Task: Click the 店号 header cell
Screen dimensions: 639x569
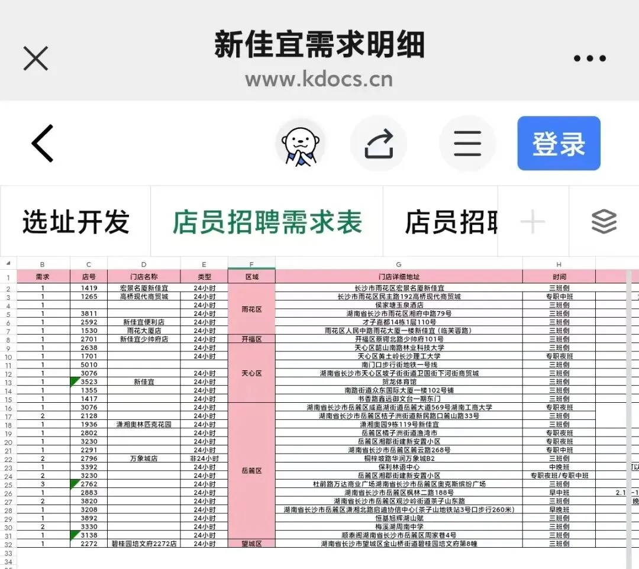Action: (89, 277)
